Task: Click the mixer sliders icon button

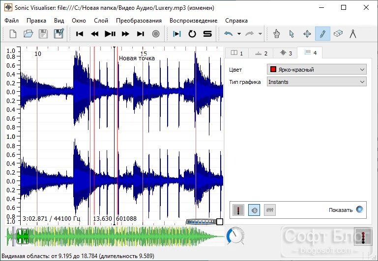Action: tap(270, 210)
